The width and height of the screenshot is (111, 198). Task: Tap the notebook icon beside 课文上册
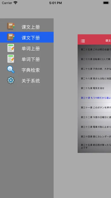(x=11, y=26)
